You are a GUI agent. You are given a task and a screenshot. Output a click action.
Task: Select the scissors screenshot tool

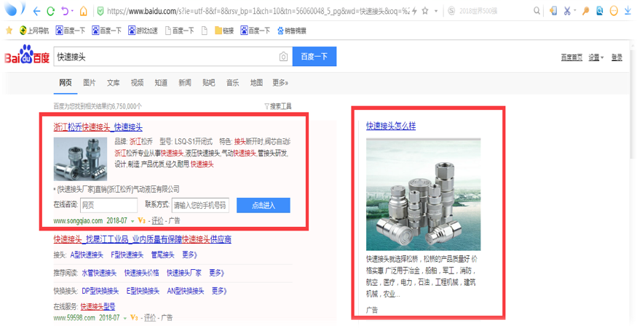click(x=567, y=11)
